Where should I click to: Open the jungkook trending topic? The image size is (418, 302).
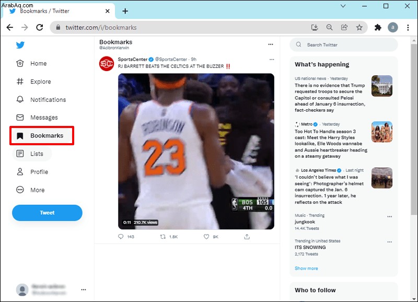[305, 222]
